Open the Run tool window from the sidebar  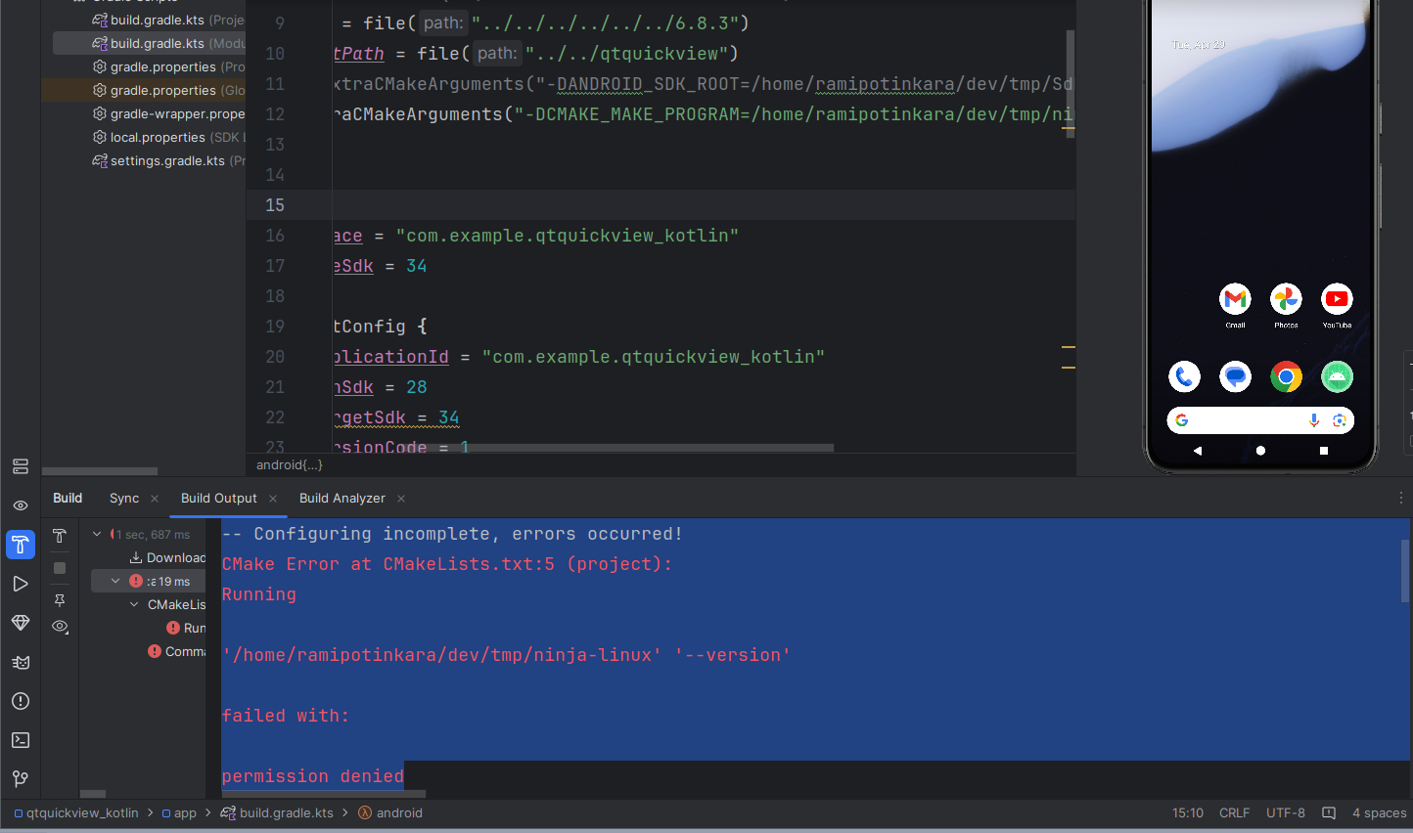point(21,584)
